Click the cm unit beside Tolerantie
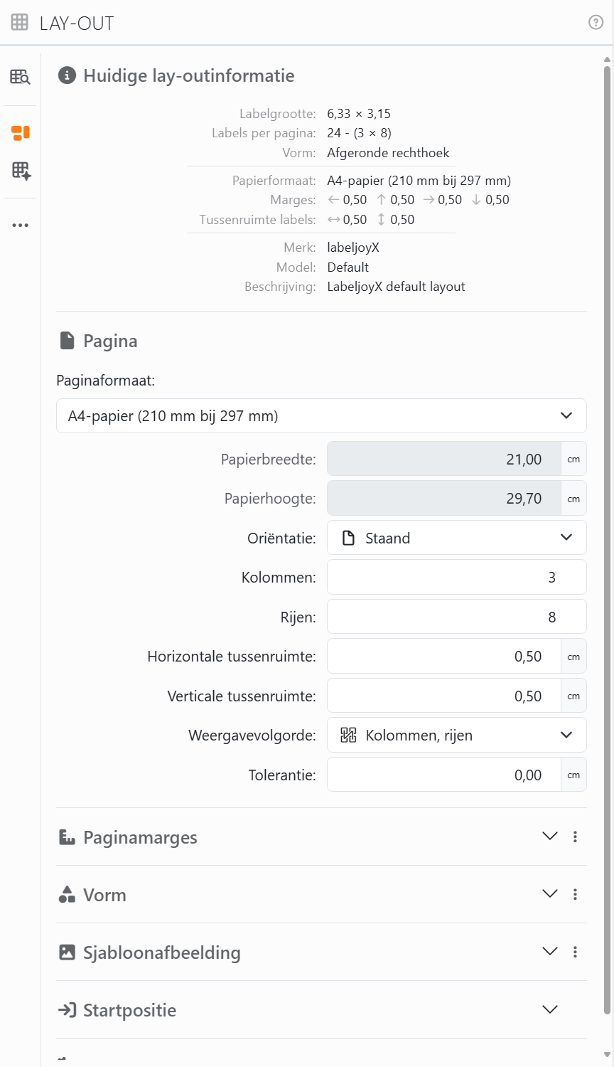This screenshot has width=614, height=1067. coord(573,775)
